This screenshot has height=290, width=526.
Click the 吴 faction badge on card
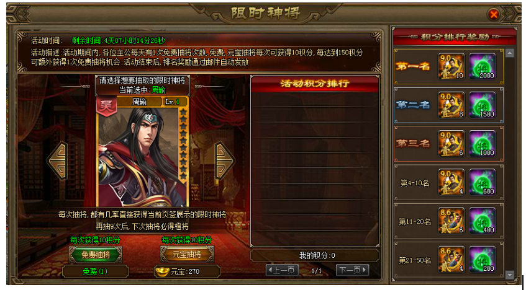click(x=106, y=107)
